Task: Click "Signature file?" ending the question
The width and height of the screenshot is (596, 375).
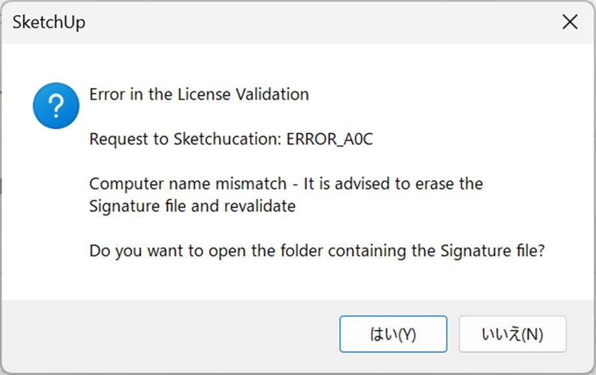Action: tap(492, 251)
